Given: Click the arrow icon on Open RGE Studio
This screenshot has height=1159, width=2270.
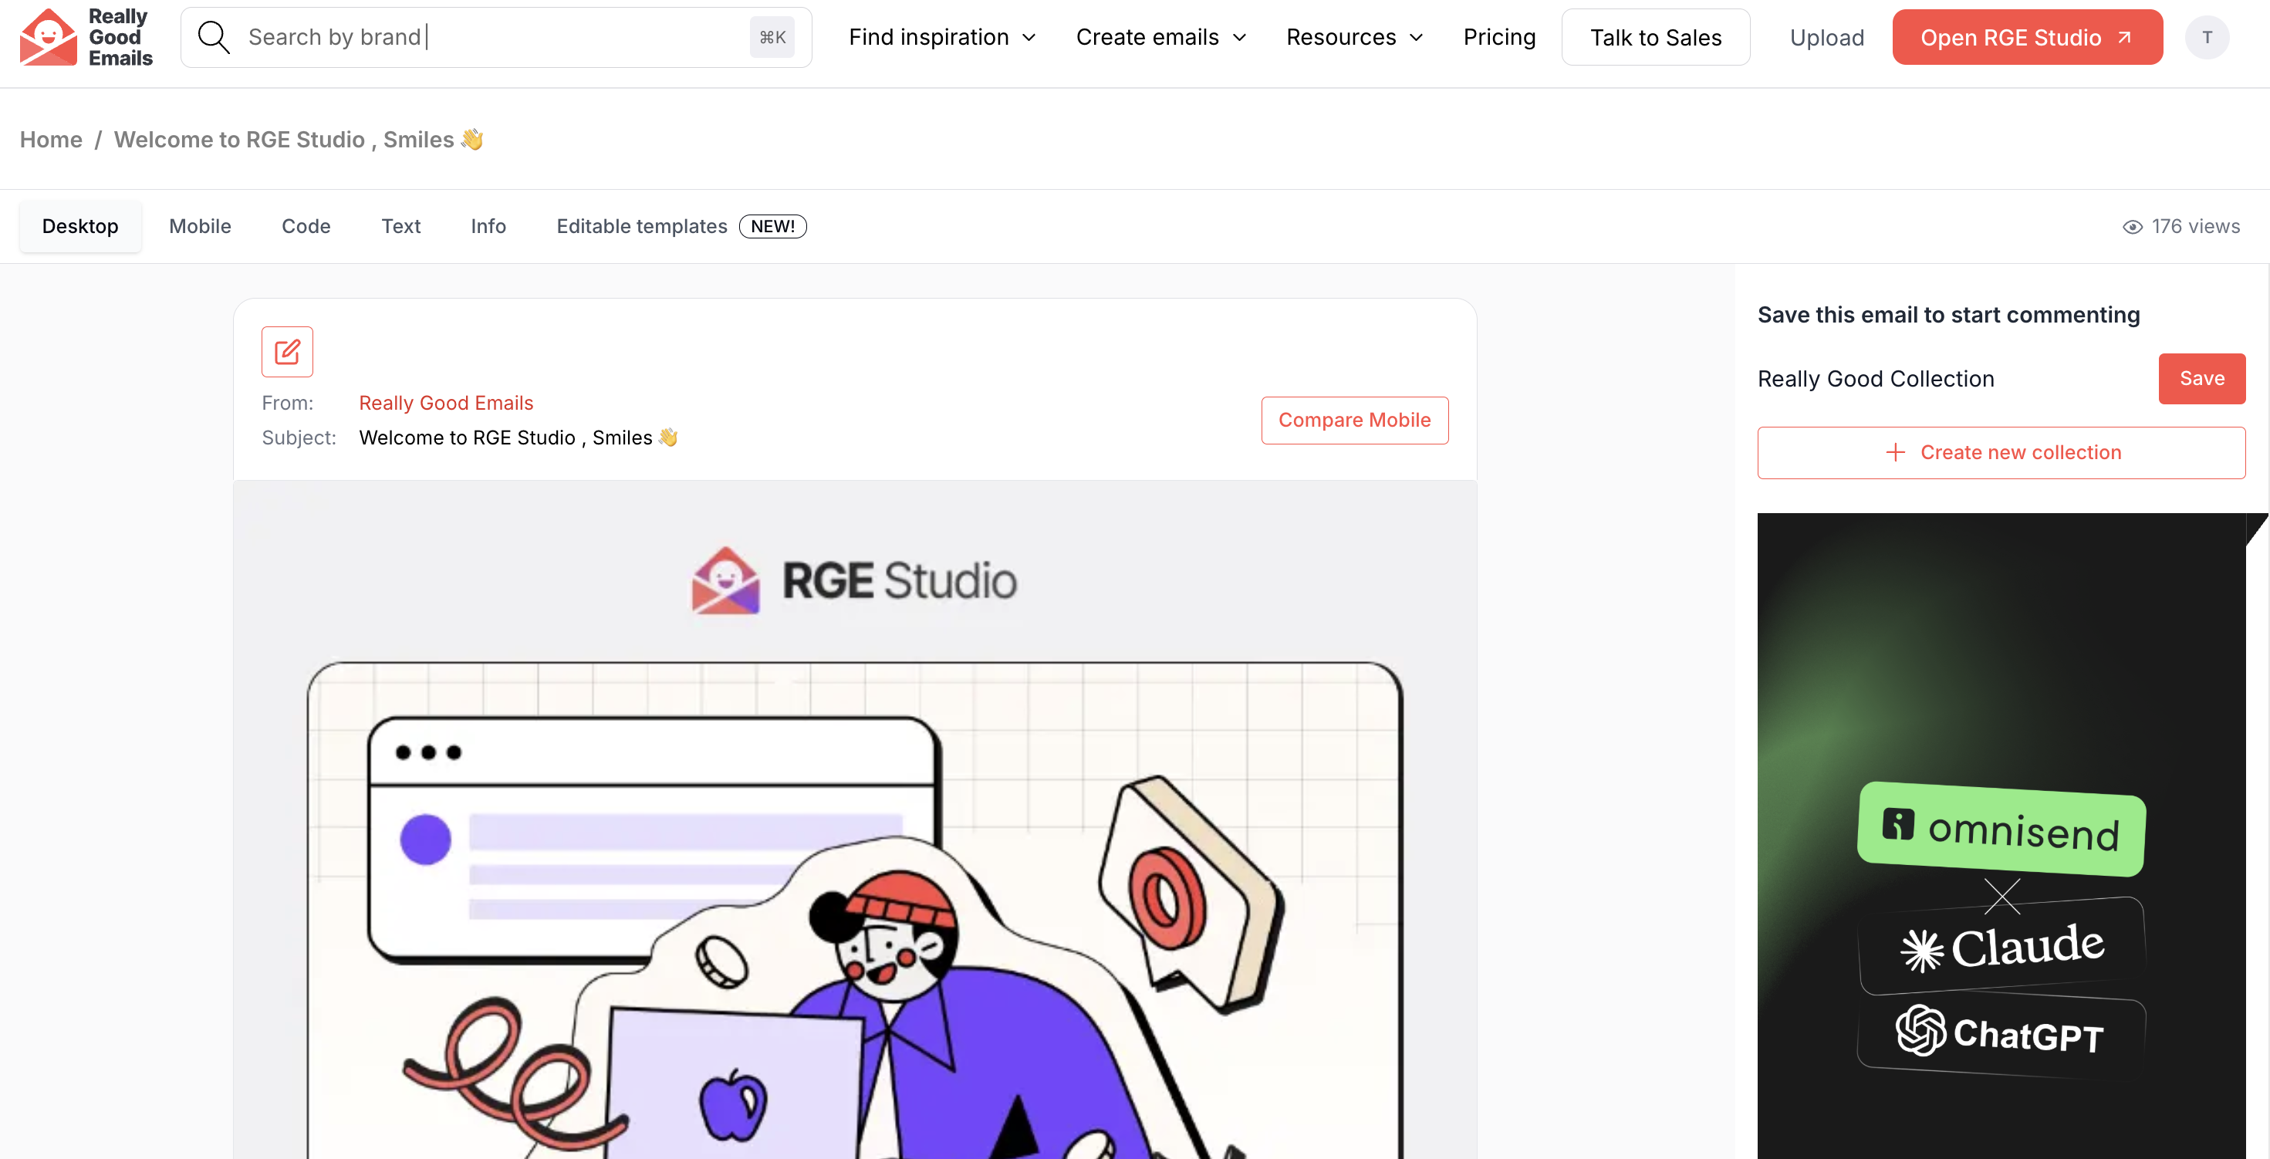Looking at the screenshot, I should (2125, 37).
